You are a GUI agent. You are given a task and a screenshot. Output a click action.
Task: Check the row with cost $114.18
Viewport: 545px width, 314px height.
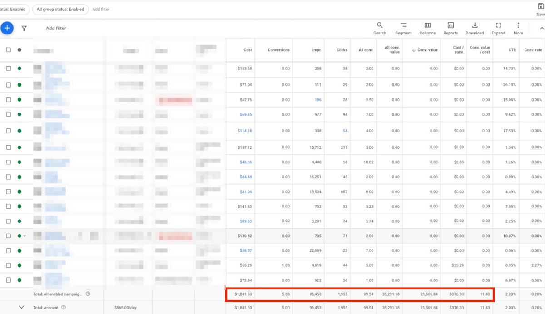click(x=8, y=131)
